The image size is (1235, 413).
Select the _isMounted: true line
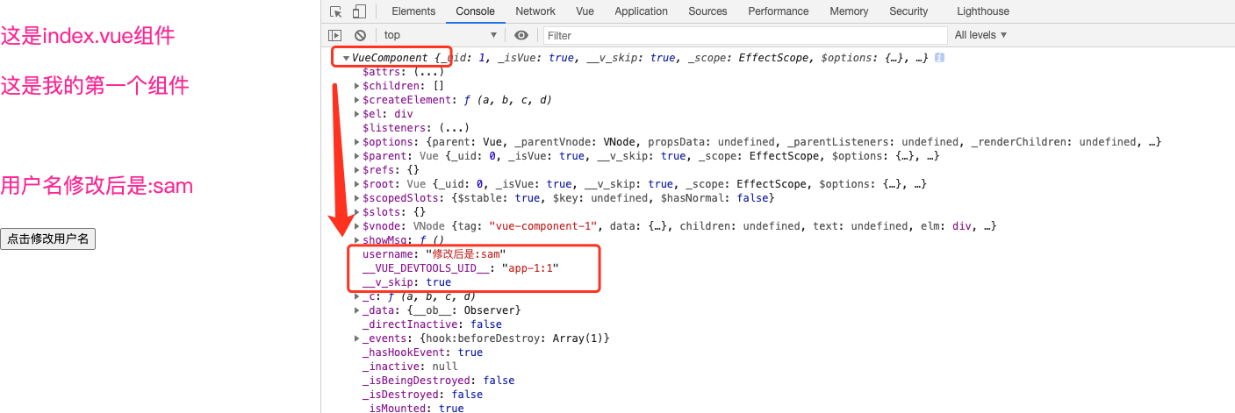(x=413, y=408)
